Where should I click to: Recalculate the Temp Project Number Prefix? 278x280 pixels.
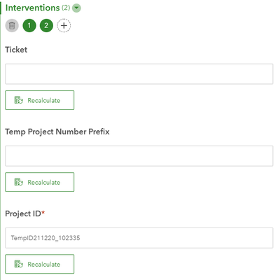tap(40, 182)
